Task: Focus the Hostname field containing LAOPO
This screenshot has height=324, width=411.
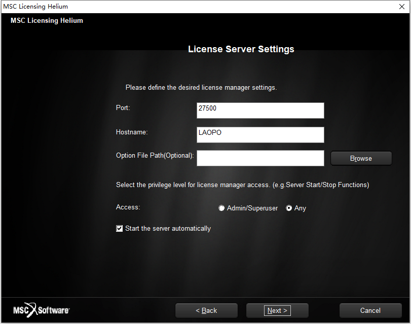Action: tap(260, 135)
